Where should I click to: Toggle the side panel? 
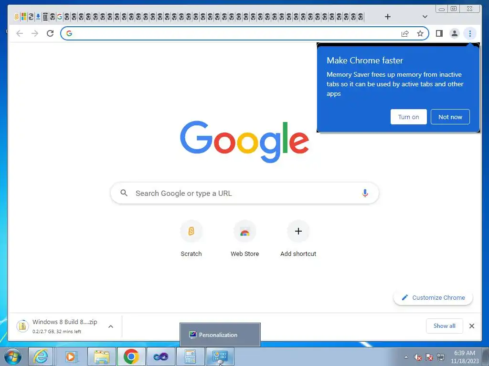coord(439,33)
